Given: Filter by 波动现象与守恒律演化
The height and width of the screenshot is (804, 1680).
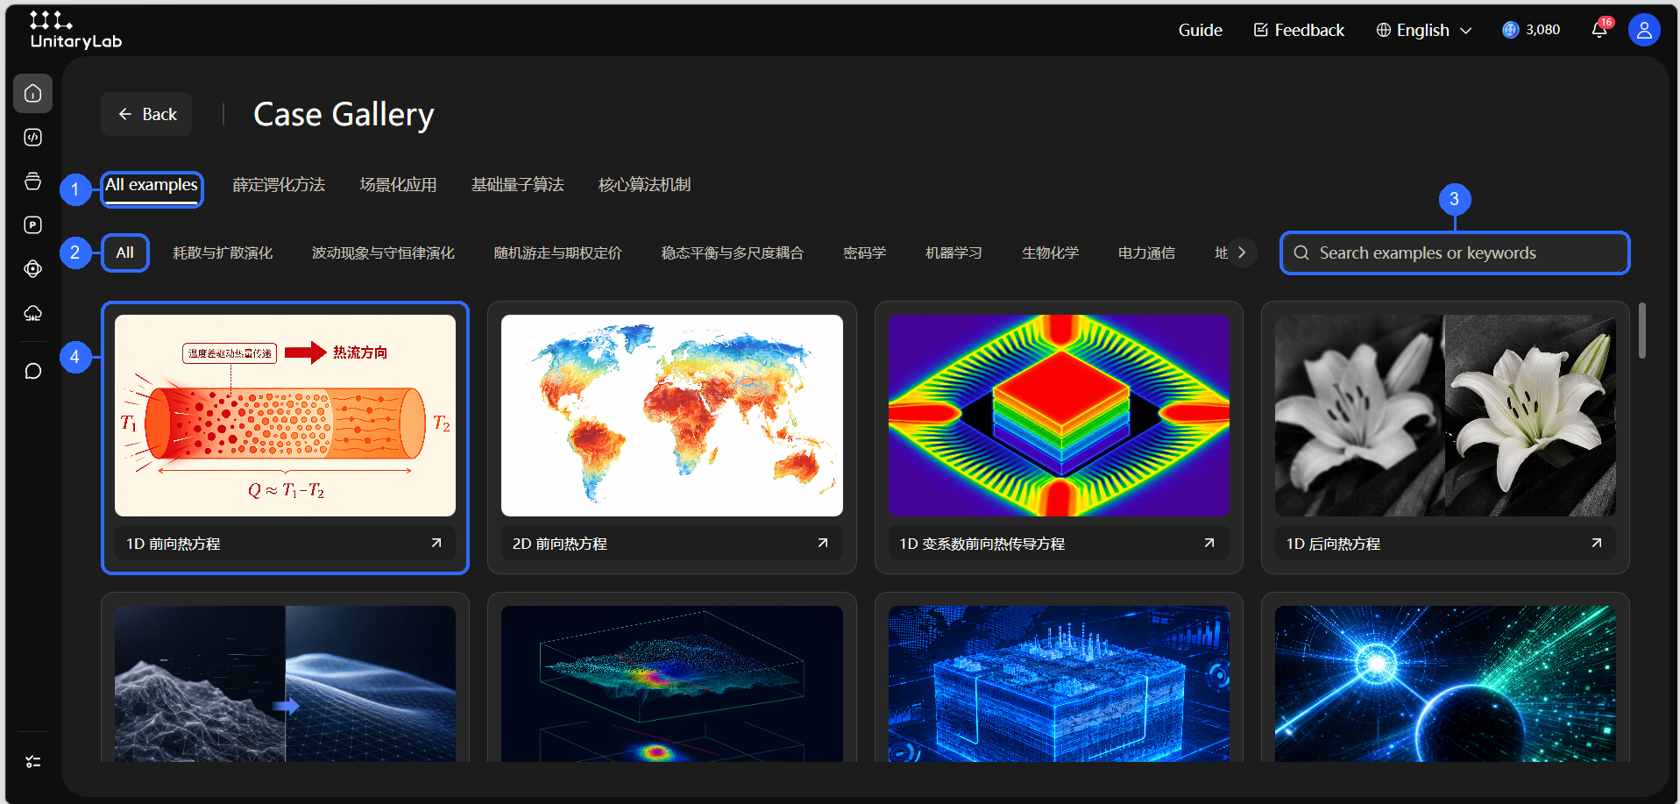Looking at the screenshot, I should click(x=383, y=253).
